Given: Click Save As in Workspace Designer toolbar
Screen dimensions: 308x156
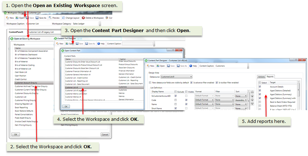Looking at the screenshot, I should click(40, 18).
